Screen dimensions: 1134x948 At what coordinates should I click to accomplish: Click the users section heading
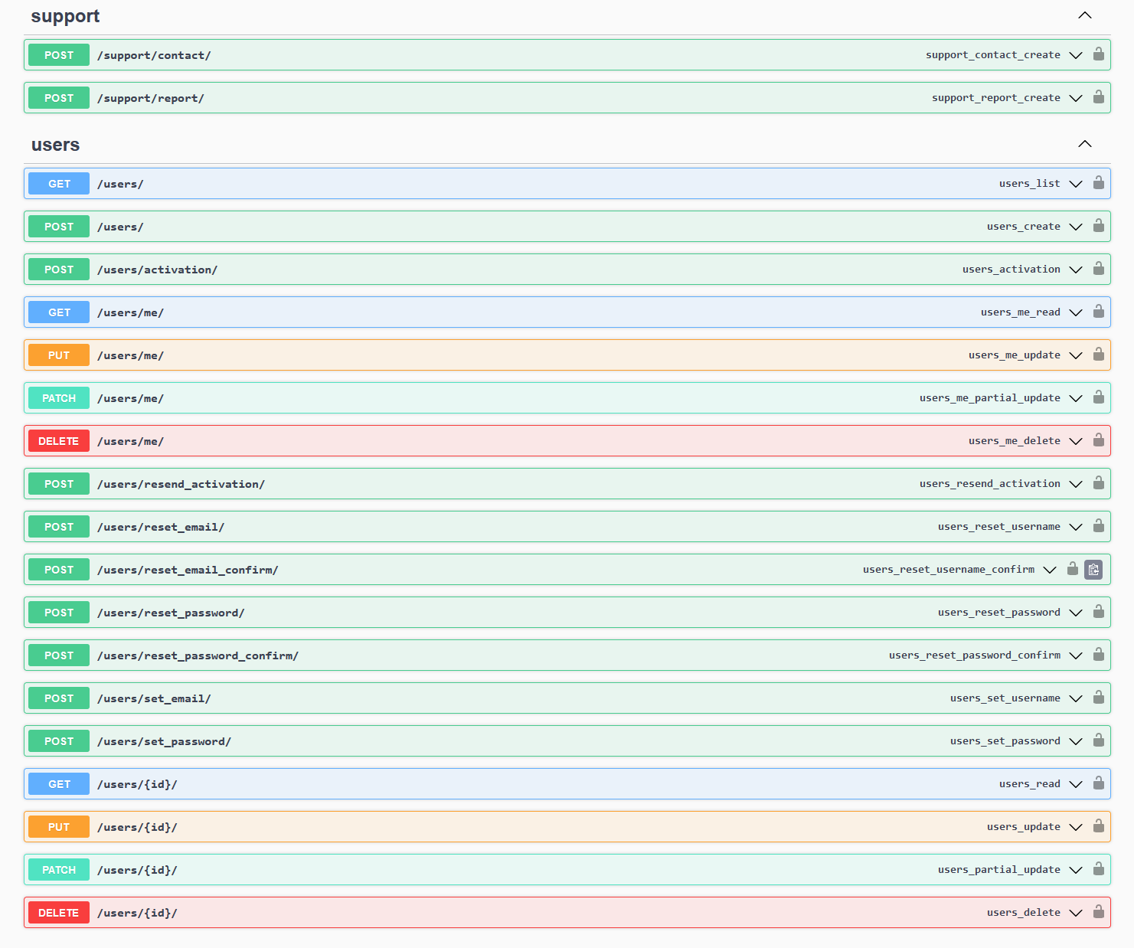(55, 145)
